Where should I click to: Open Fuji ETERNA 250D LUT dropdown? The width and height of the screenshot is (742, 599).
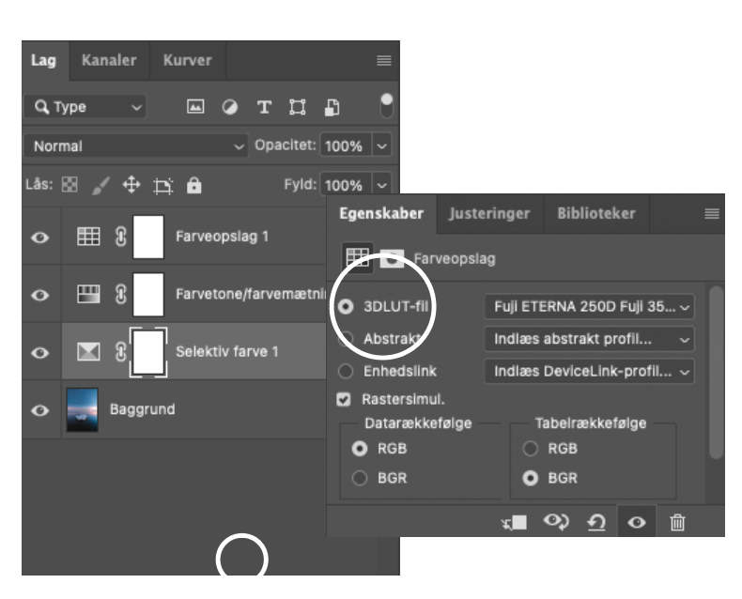click(589, 307)
